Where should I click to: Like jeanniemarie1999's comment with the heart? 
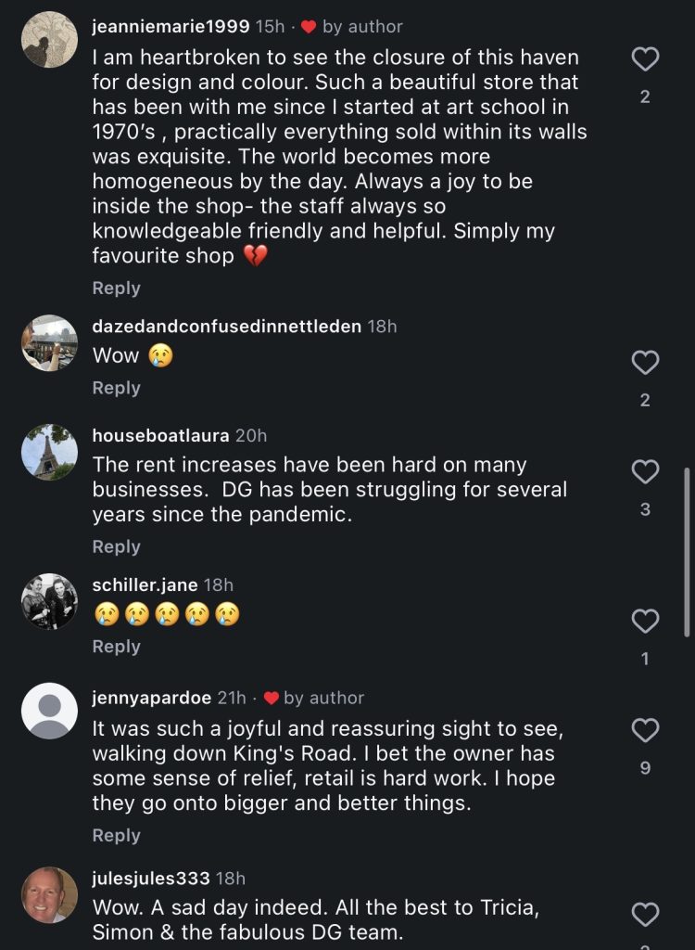645,58
